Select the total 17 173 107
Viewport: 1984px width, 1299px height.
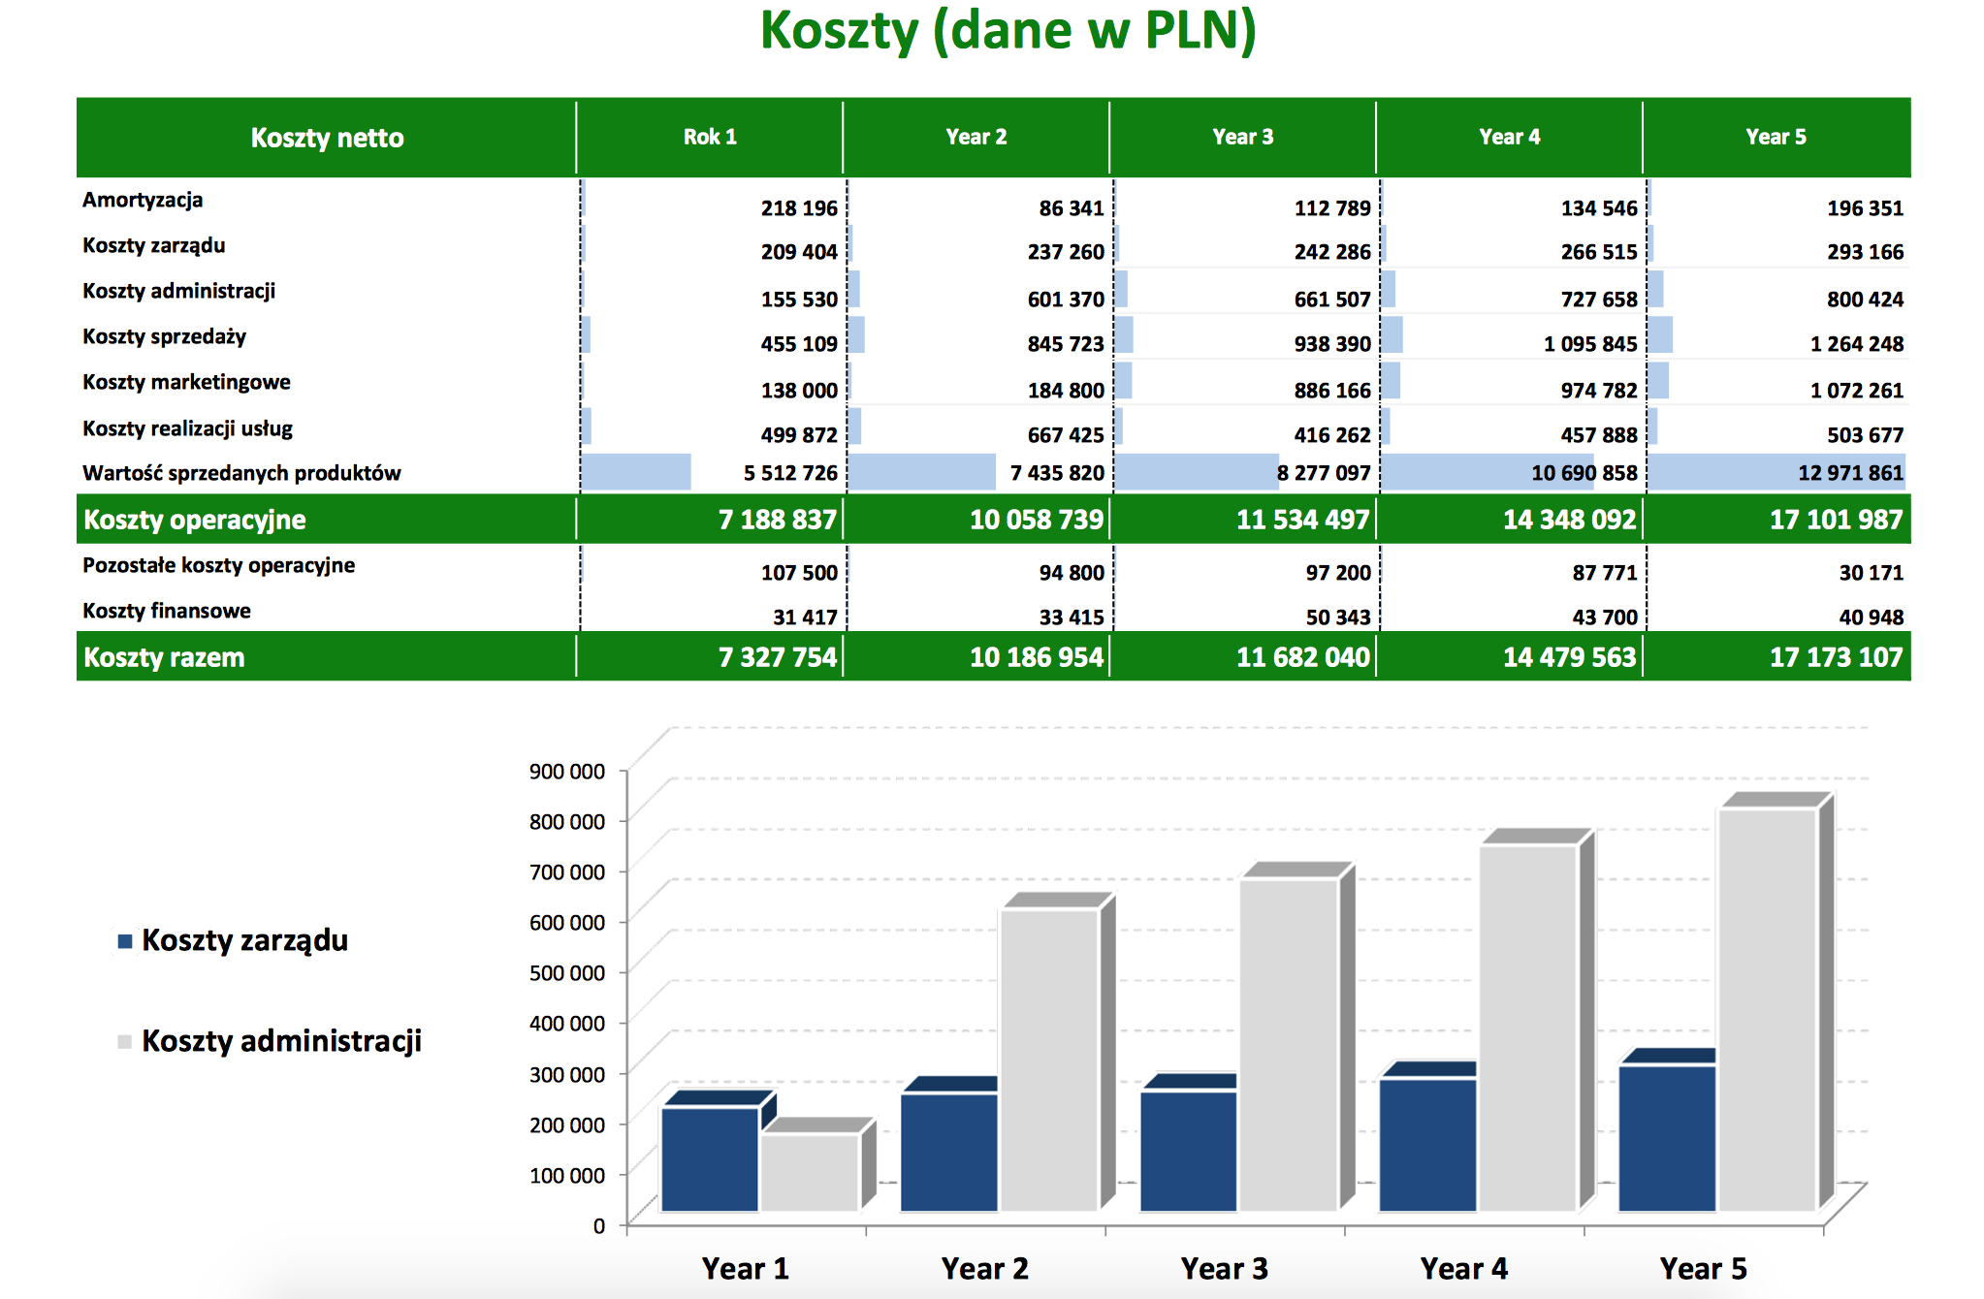[1837, 657]
